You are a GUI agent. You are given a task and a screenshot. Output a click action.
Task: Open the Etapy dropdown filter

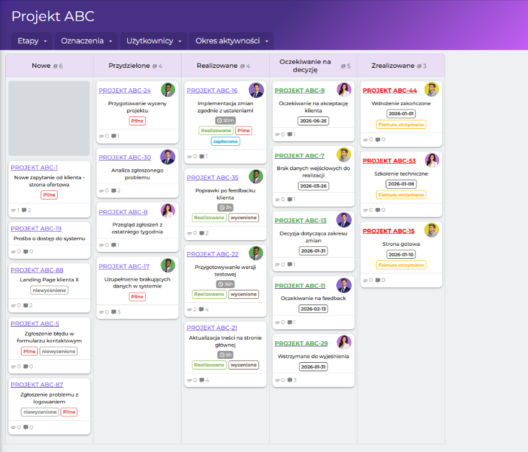point(32,41)
